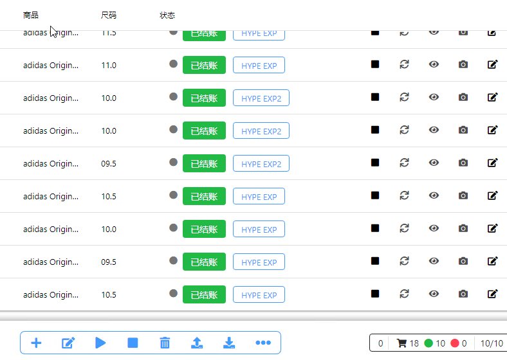Click 已结账 badge on 09.5 HYPE EXP row
The width and height of the screenshot is (507, 360).
pos(204,262)
